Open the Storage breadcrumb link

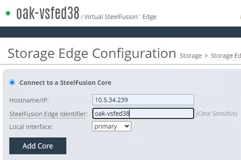191,56
